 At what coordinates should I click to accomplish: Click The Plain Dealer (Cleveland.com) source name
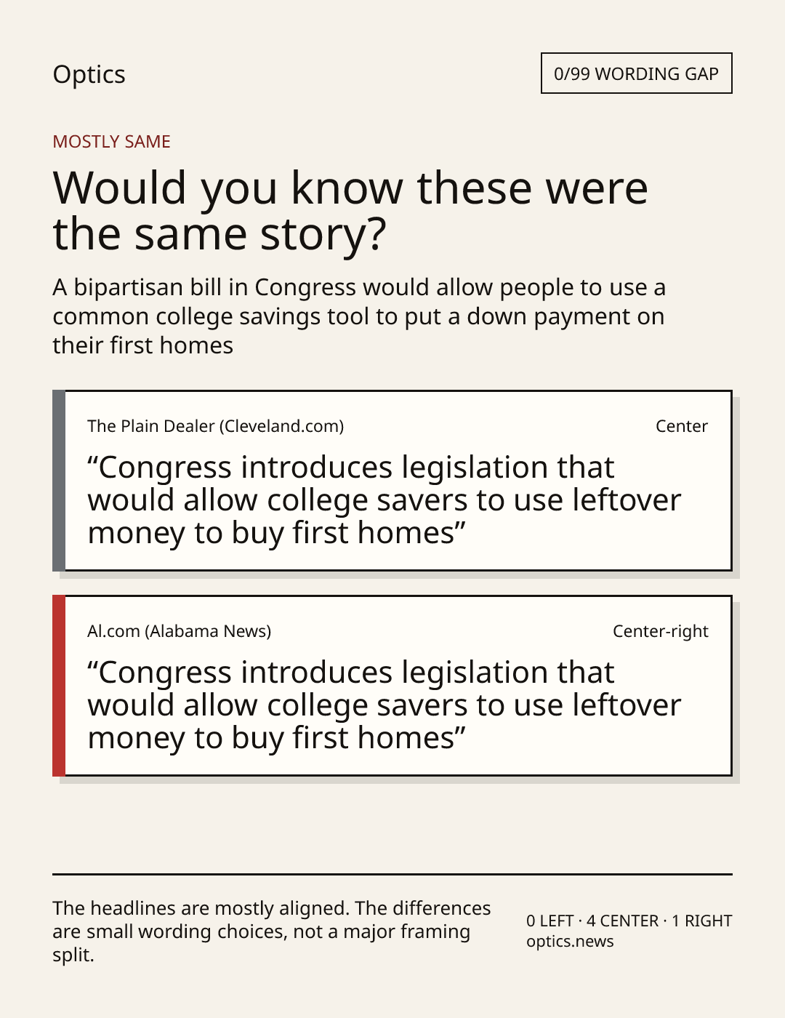tap(215, 426)
